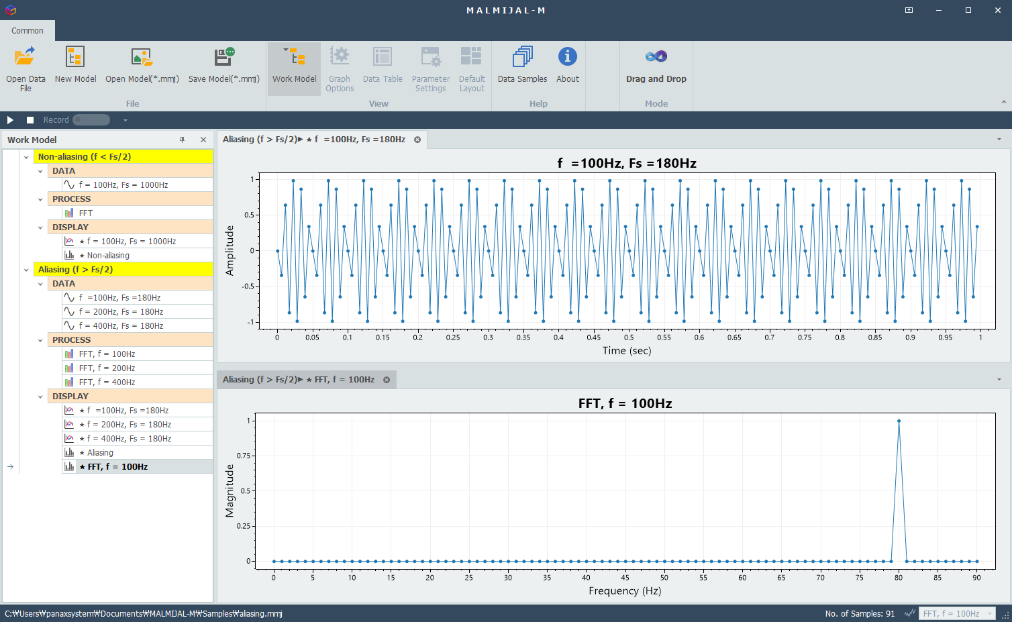Collapse the PROCESS group under Aliasing
This screenshot has width=1012, height=622.
(x=40, y=340)
